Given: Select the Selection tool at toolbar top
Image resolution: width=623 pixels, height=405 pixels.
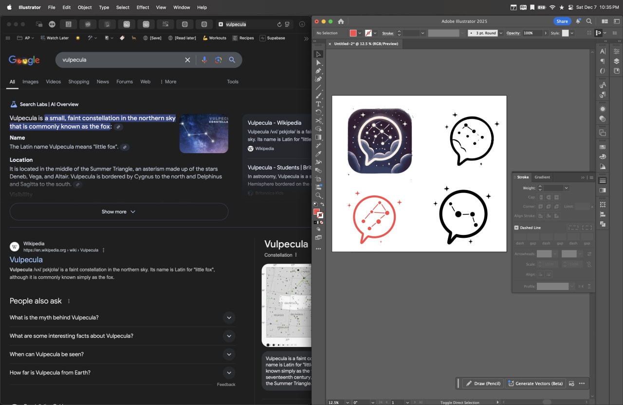Looking at the screenshot, I should coord(319,55).
